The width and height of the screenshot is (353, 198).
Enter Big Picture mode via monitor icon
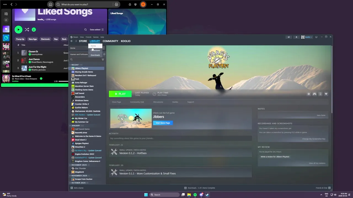[x=316, y=37]
